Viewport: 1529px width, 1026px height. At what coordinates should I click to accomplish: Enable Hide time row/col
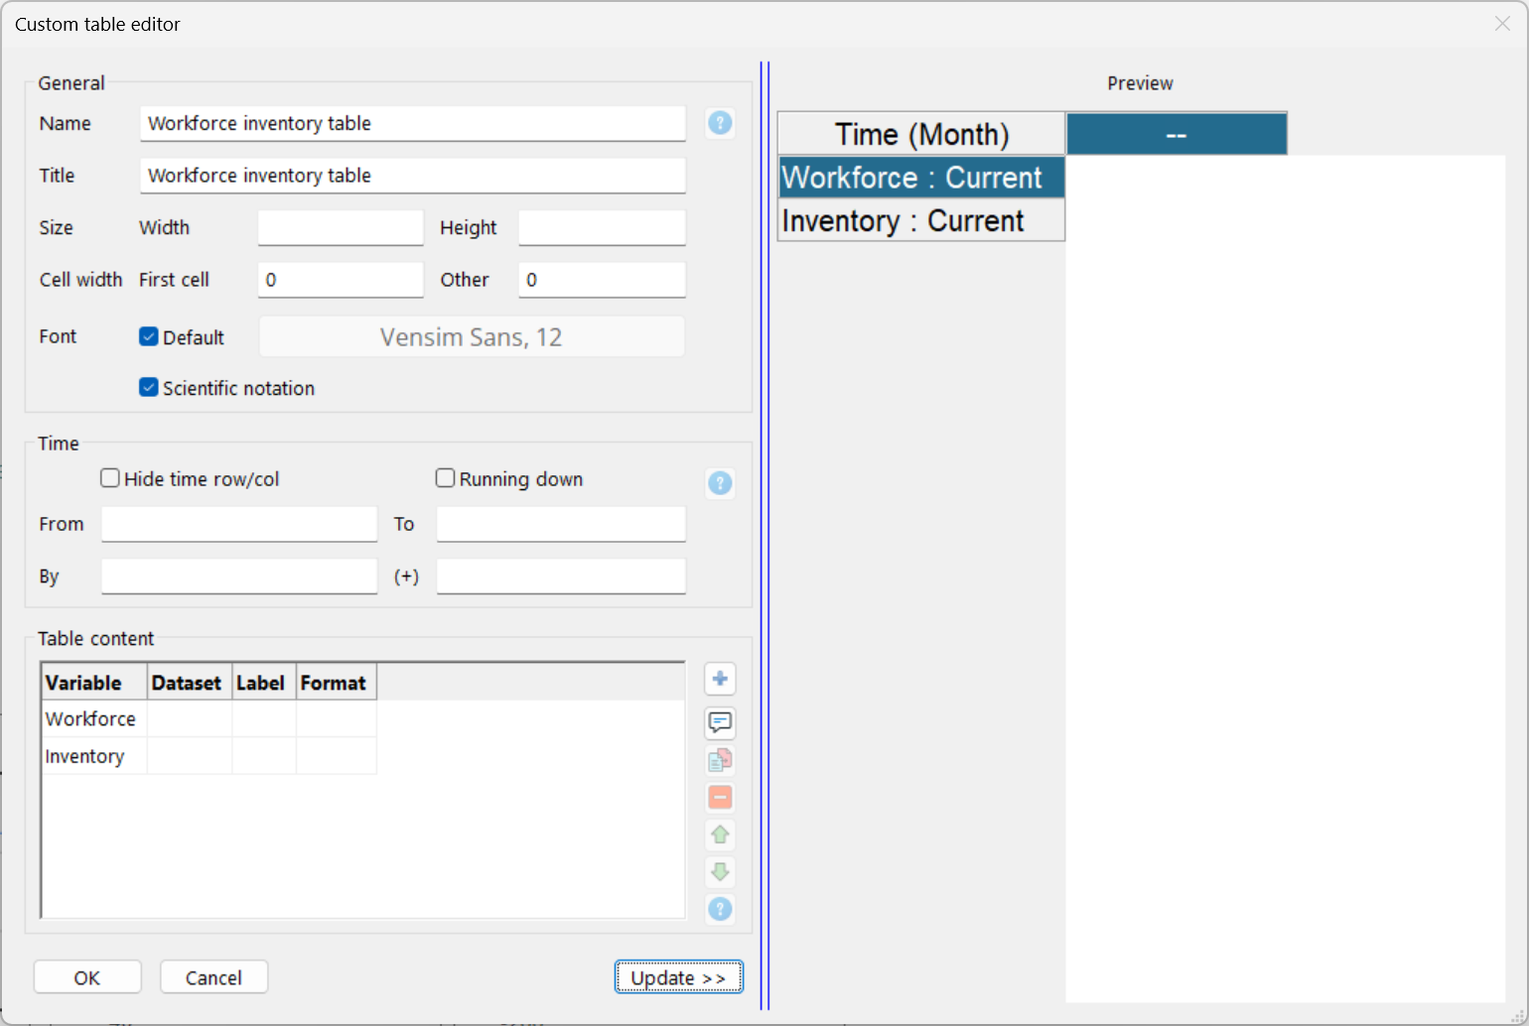coord(110,477)
